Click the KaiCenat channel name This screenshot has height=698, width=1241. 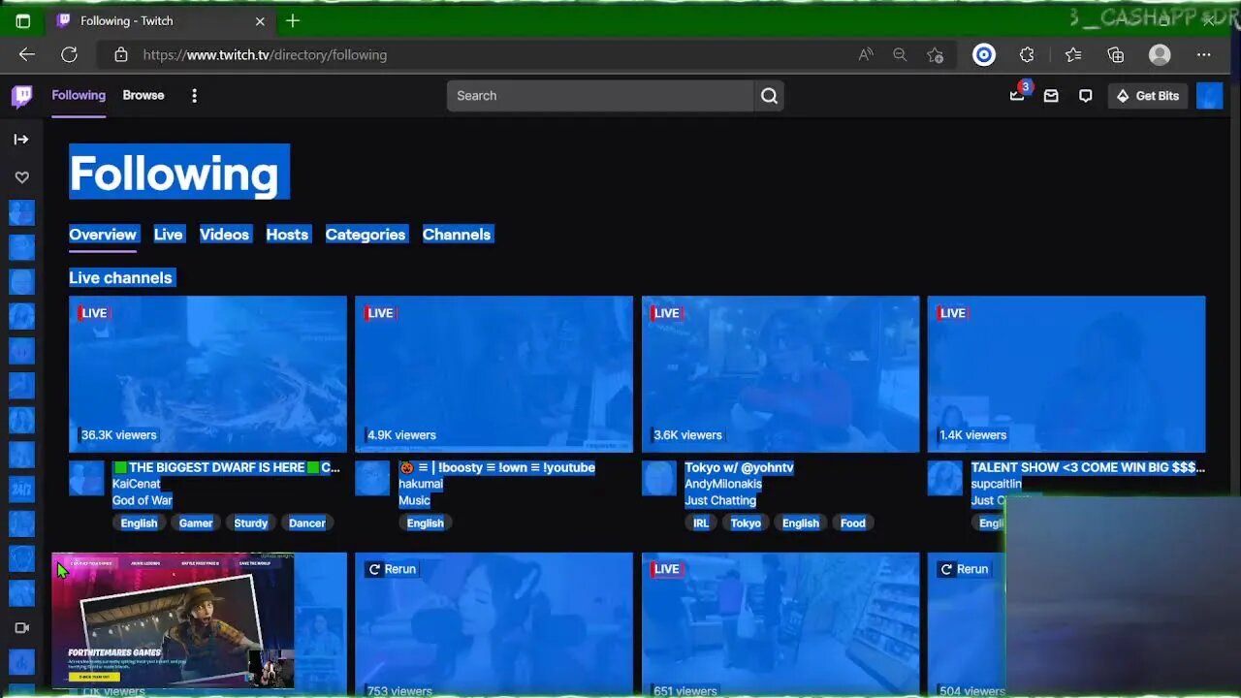[137, 484]
